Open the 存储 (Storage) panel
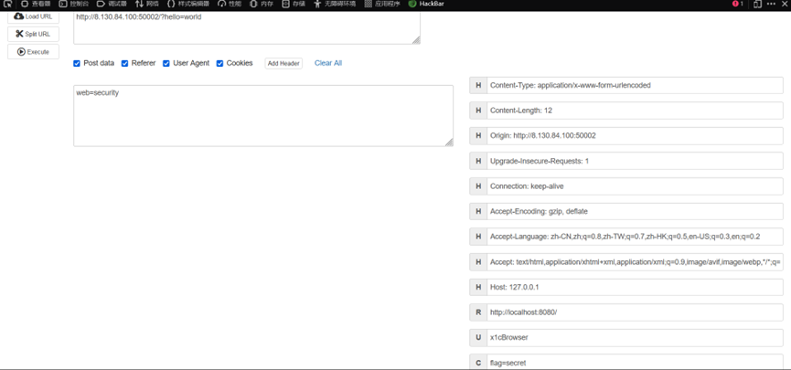Viewport: 791px width, 370px height. coord(293,4)
